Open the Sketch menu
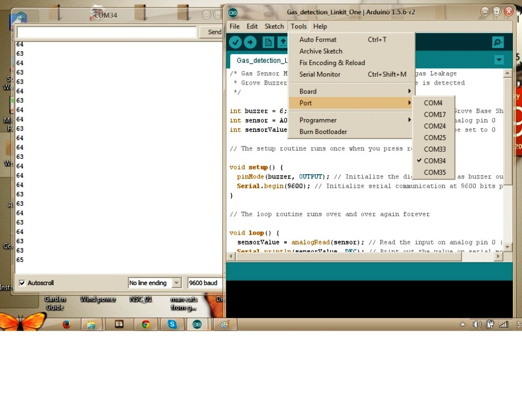 [x=274, y=26]
